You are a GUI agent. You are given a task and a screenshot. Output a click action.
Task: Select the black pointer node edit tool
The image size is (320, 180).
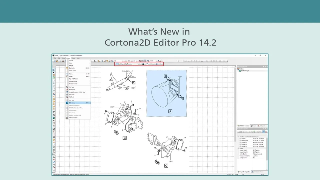pos(54,72)
